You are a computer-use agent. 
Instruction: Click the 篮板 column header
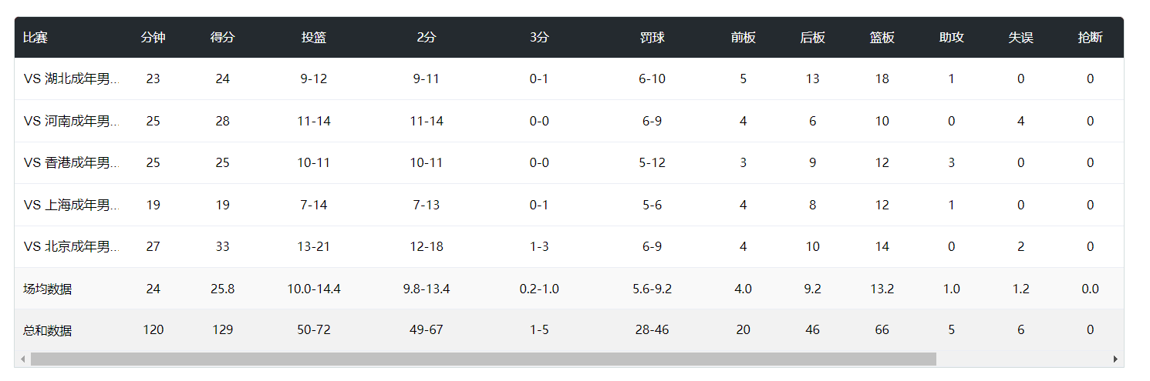882,37
